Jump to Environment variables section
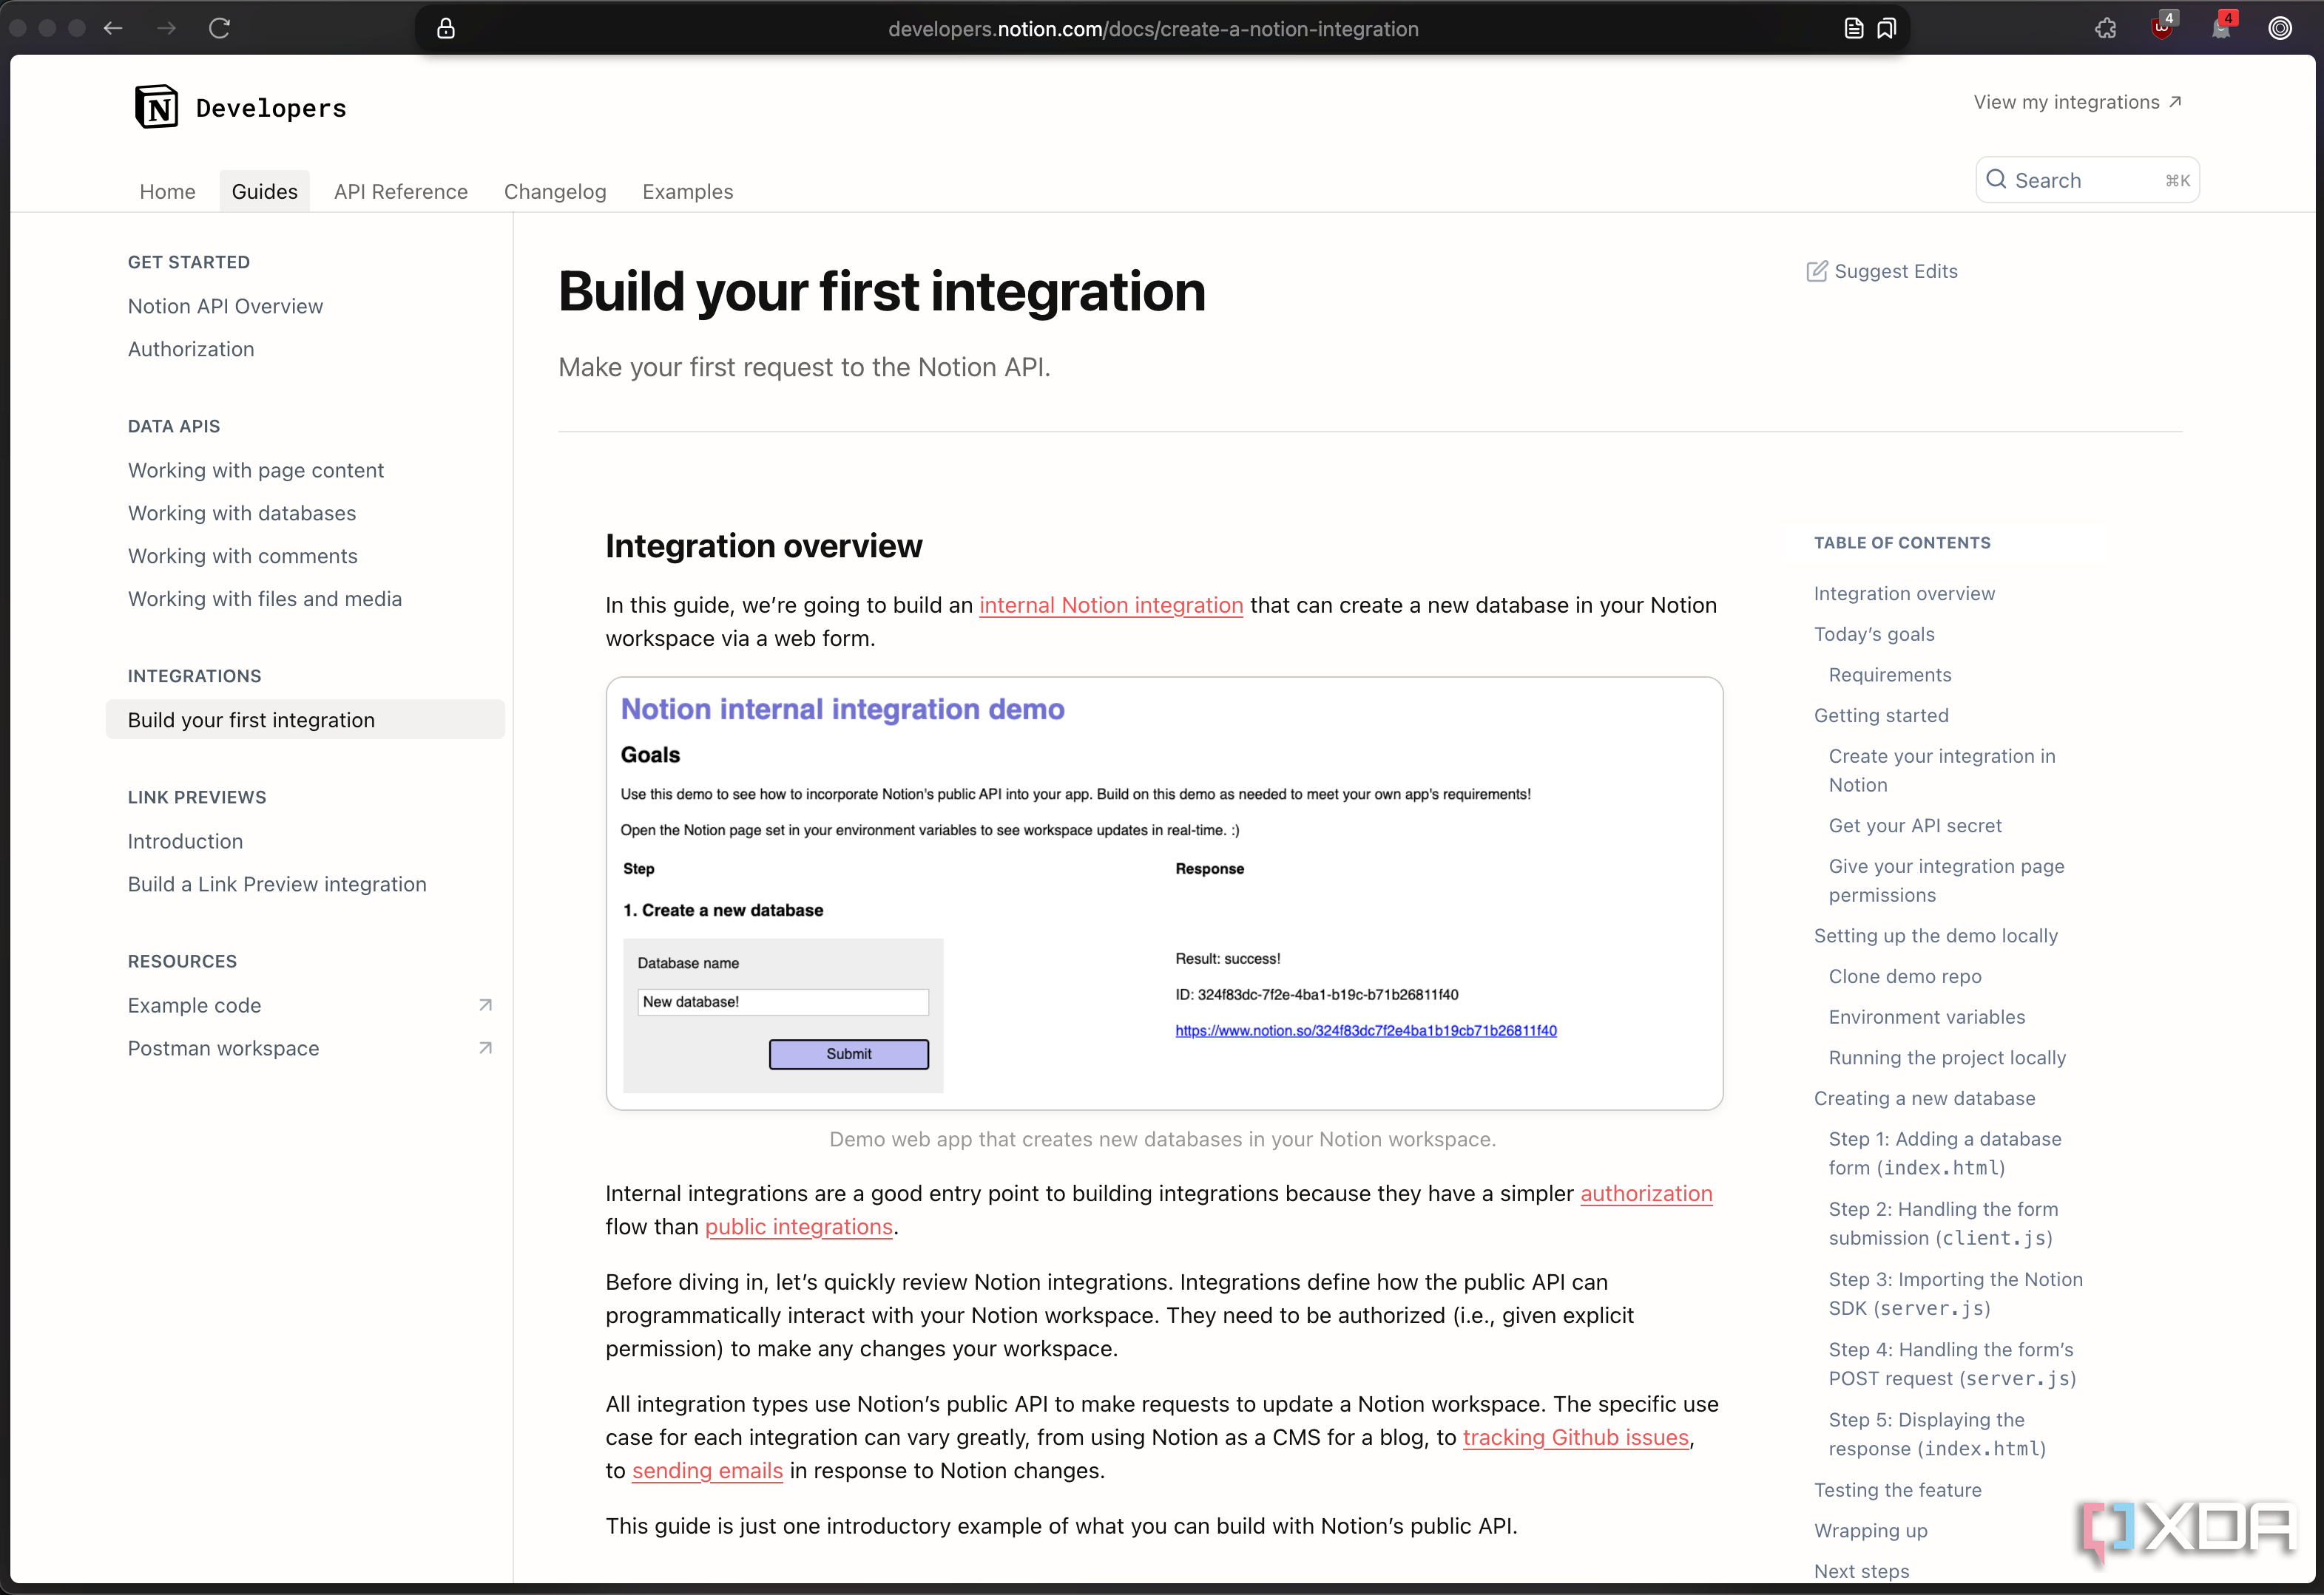The height and width of the screenshot is (1595, 2324). pos(1927,1017)
